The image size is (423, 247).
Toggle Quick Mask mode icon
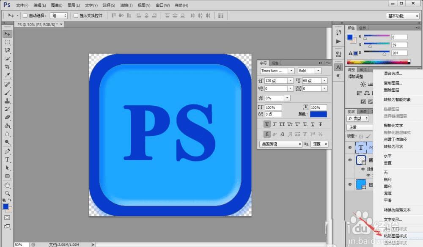click(x=7, y=217)
